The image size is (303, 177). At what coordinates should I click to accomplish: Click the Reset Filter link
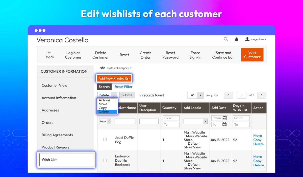123,87
